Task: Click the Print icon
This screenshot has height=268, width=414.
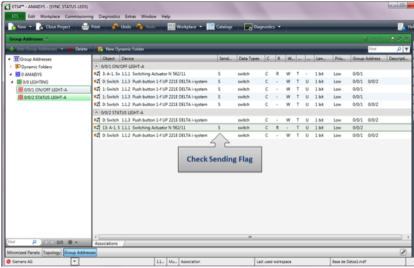Action: click(85, 27)
